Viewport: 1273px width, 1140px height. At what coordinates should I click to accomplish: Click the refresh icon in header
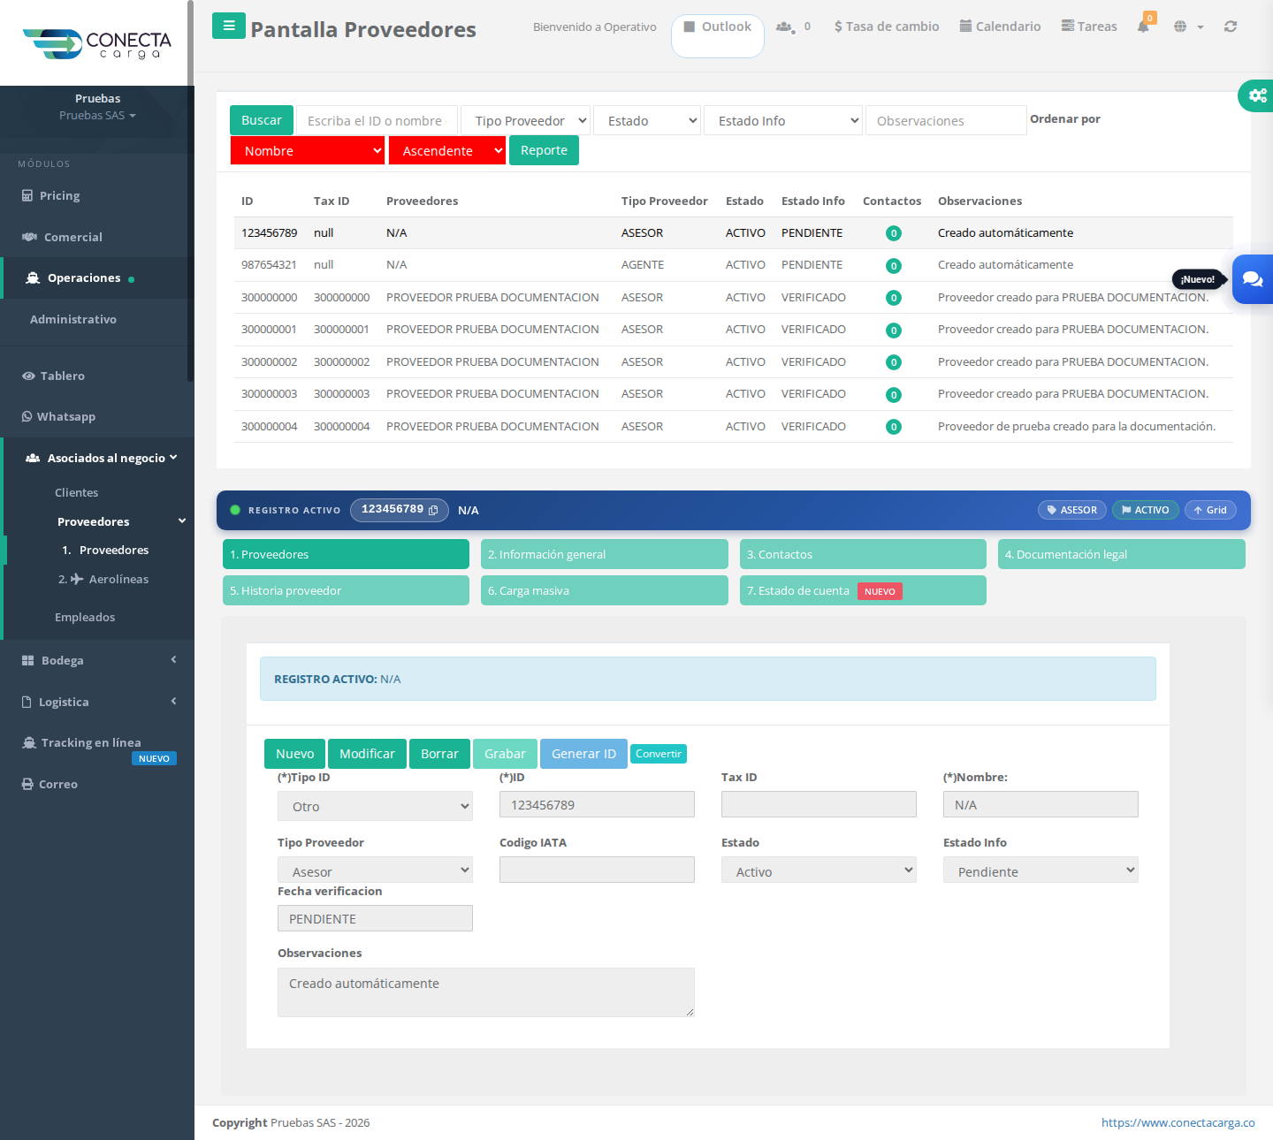click(1231, 27)
